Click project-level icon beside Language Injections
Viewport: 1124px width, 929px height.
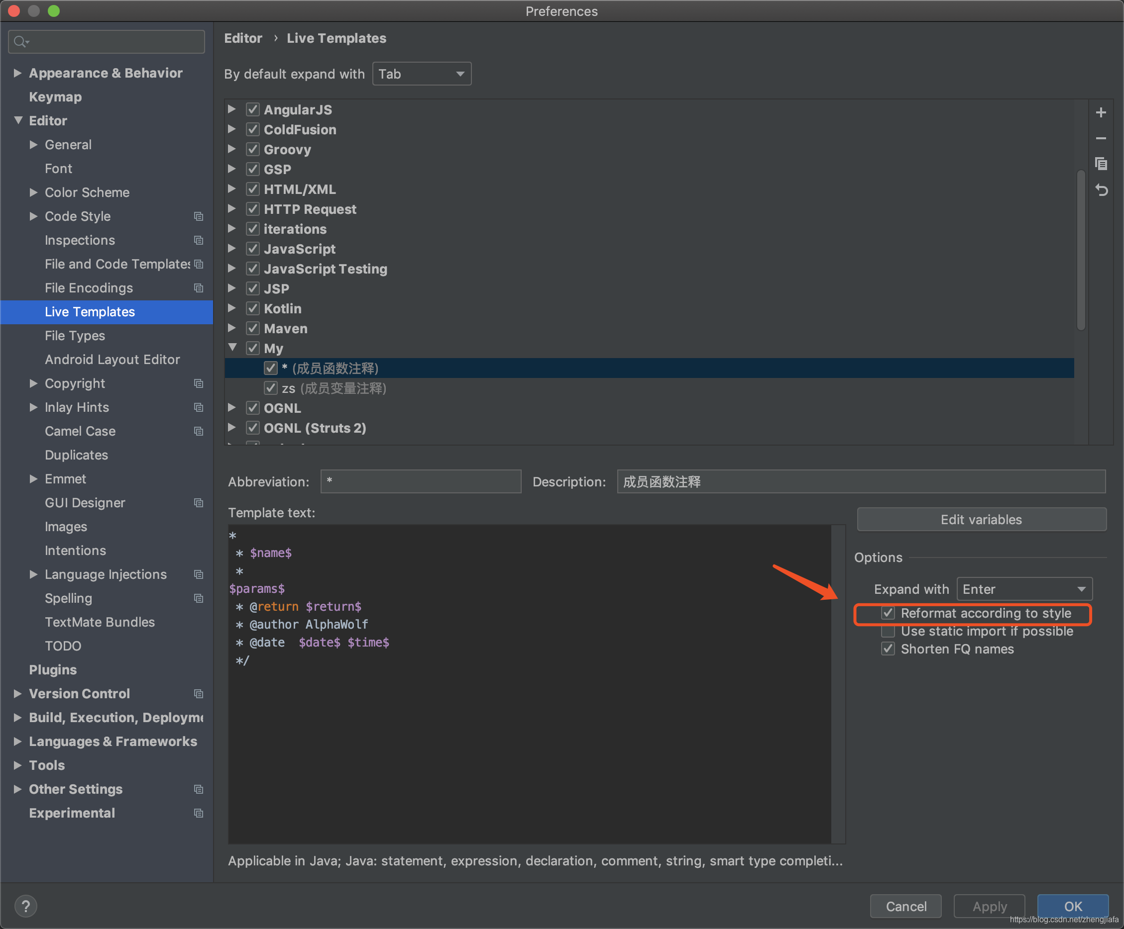[x=199, y=574]
